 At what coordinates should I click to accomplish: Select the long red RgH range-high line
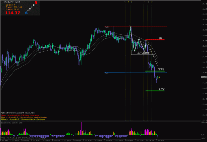click(136, 26)
